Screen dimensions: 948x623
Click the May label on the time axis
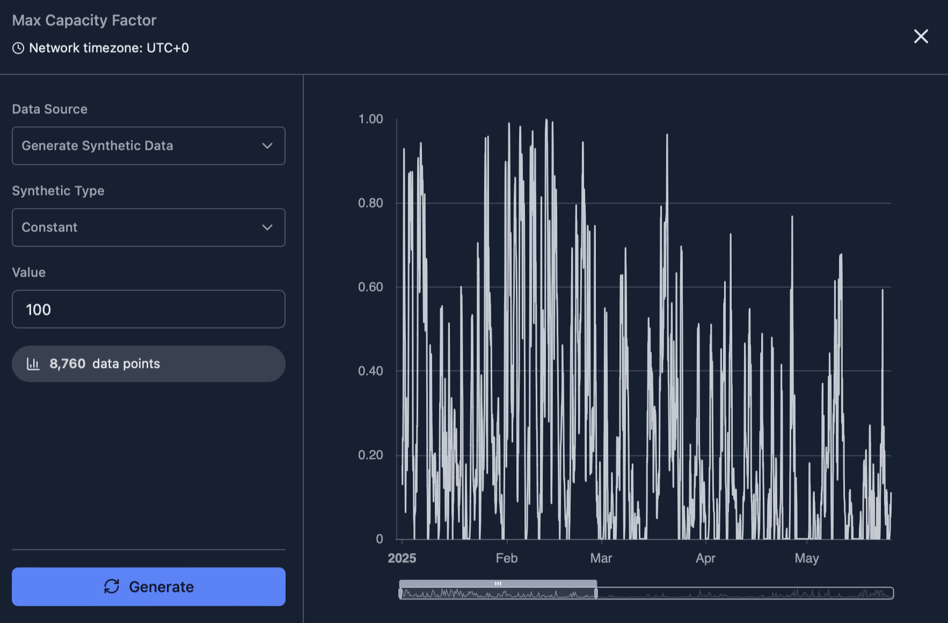coord(807,559)
